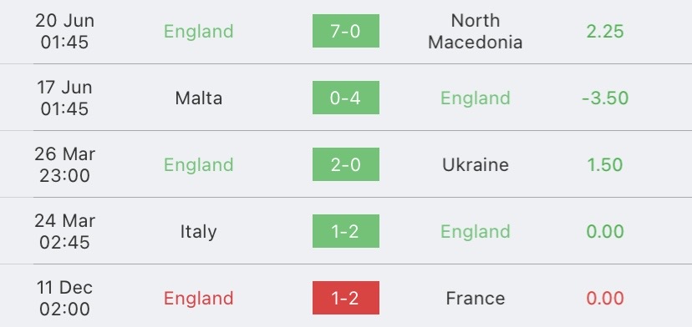This screenshot has height=327, width=692.
Task: Click Malta team name
Action: [x=199, y=98]
